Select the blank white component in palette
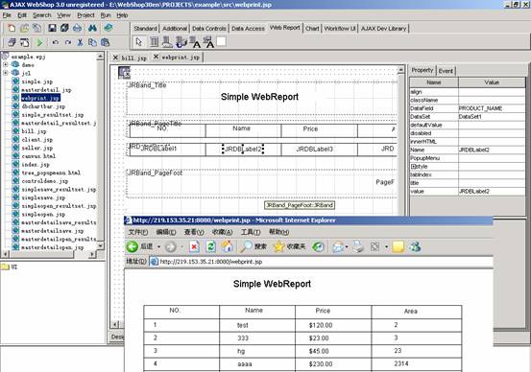Screen dimensions: 531x372 pyautogui.click(x=221, y=41)
